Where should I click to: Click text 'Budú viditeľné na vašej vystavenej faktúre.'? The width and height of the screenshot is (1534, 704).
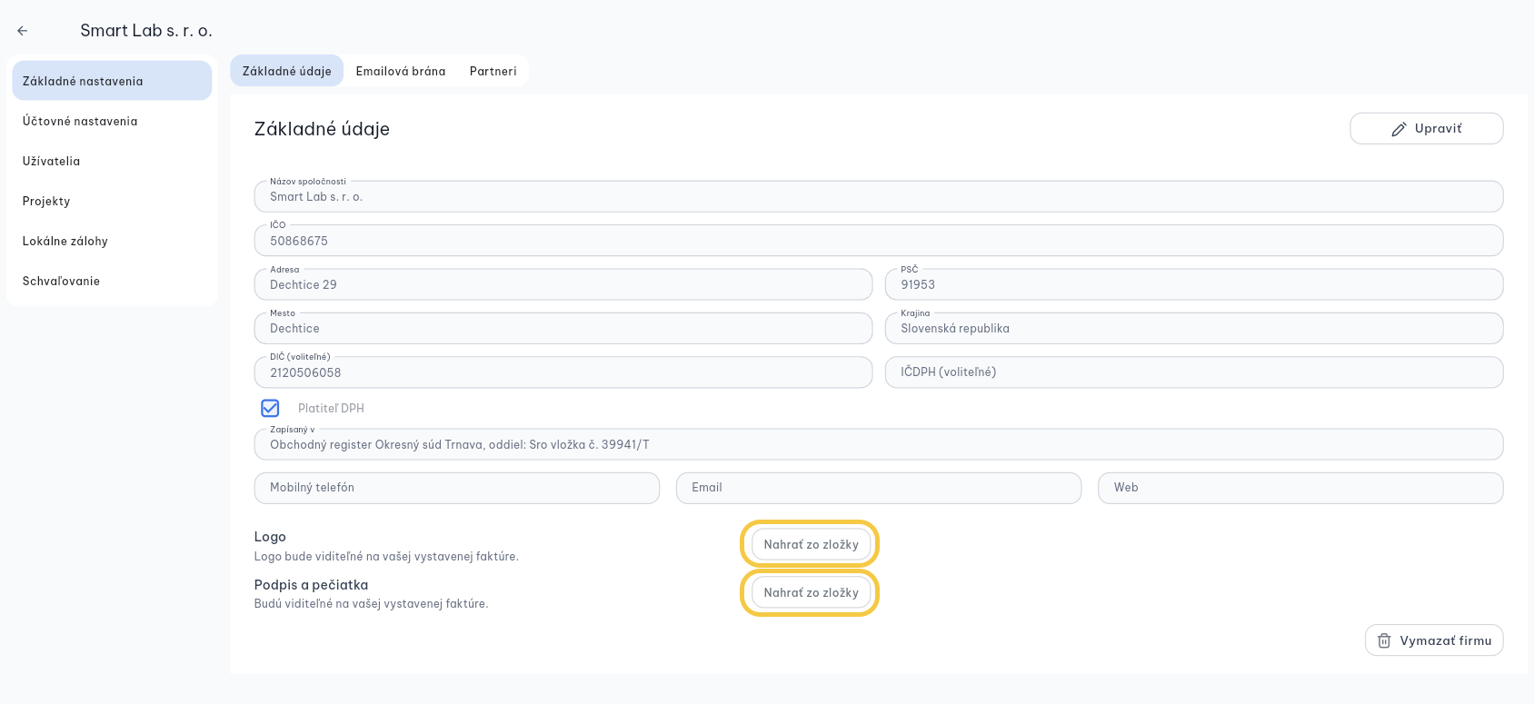pyautogui.click(x=371, y=604)
